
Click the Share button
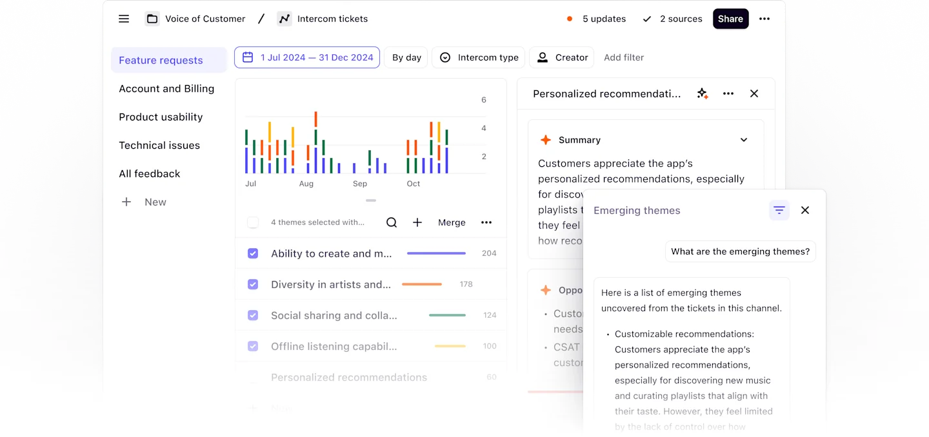[731, 19]
